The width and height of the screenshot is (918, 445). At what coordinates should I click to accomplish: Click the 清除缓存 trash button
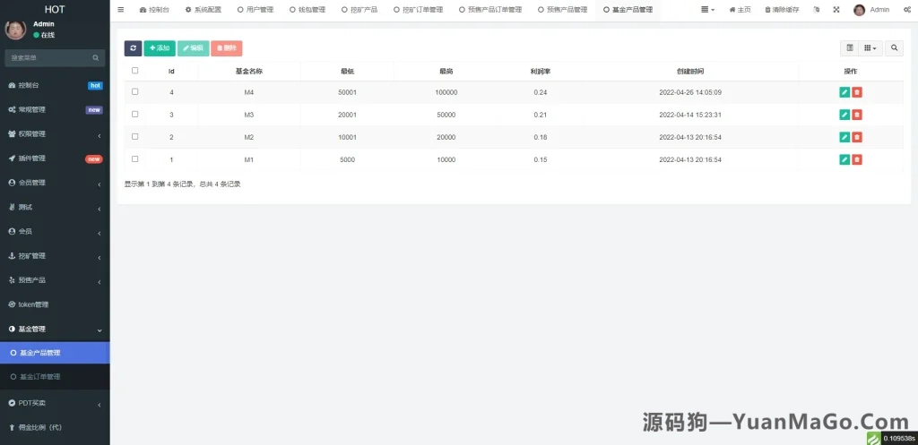pos(782,10)
